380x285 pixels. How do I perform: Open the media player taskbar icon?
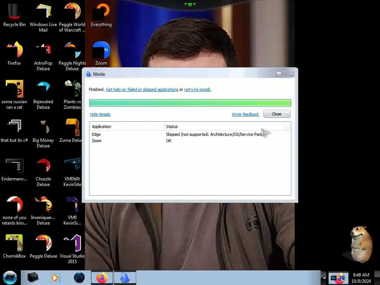pos(56,278)
